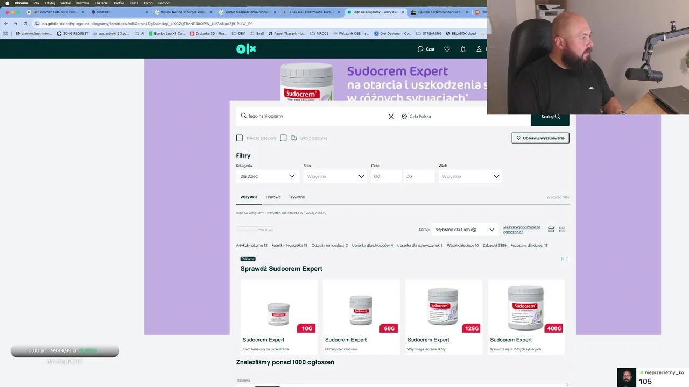The height and width of the screenshot is (387, 689).
Task: Open the Bambu Lab X1-Car bookmark
Action: (x=166, y=33)
